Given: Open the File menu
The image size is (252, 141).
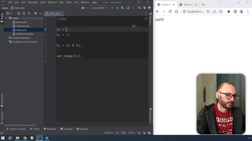Looking at the screenshot, I should [10, 2].
